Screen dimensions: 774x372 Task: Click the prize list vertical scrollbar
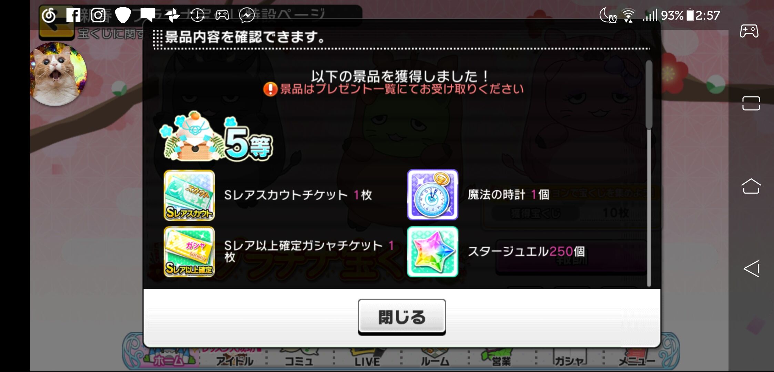click(649, 173)
